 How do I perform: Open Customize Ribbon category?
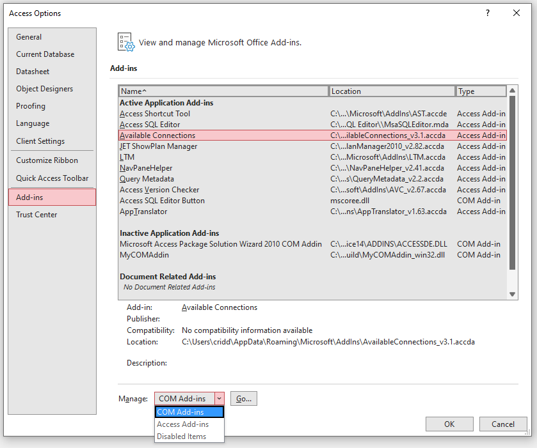click(52, 160)
